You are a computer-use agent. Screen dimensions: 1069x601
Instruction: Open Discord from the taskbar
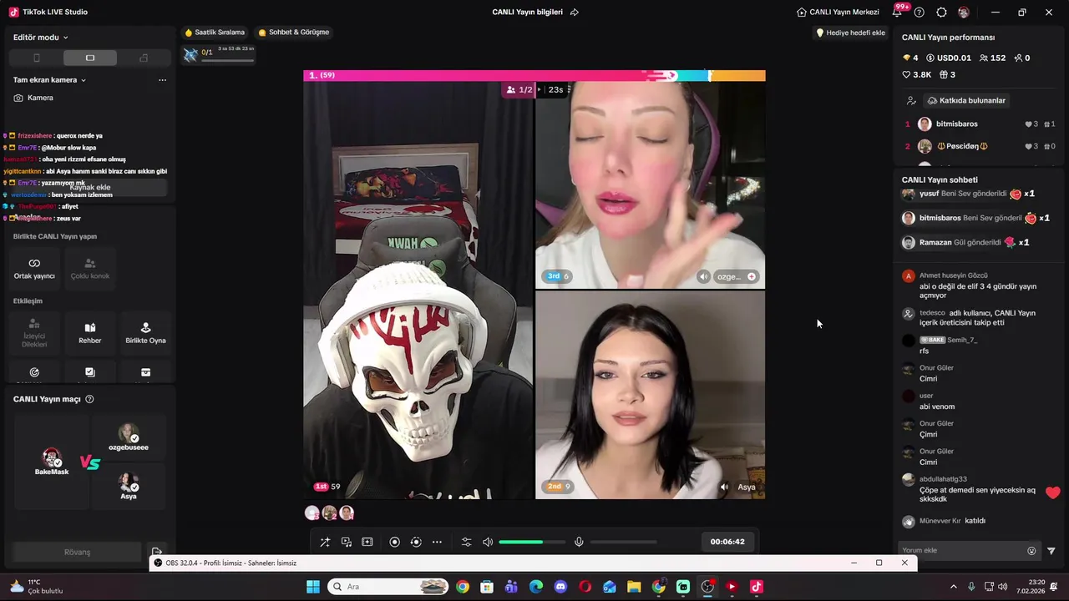pyautogui.click(x=560, y=587)
